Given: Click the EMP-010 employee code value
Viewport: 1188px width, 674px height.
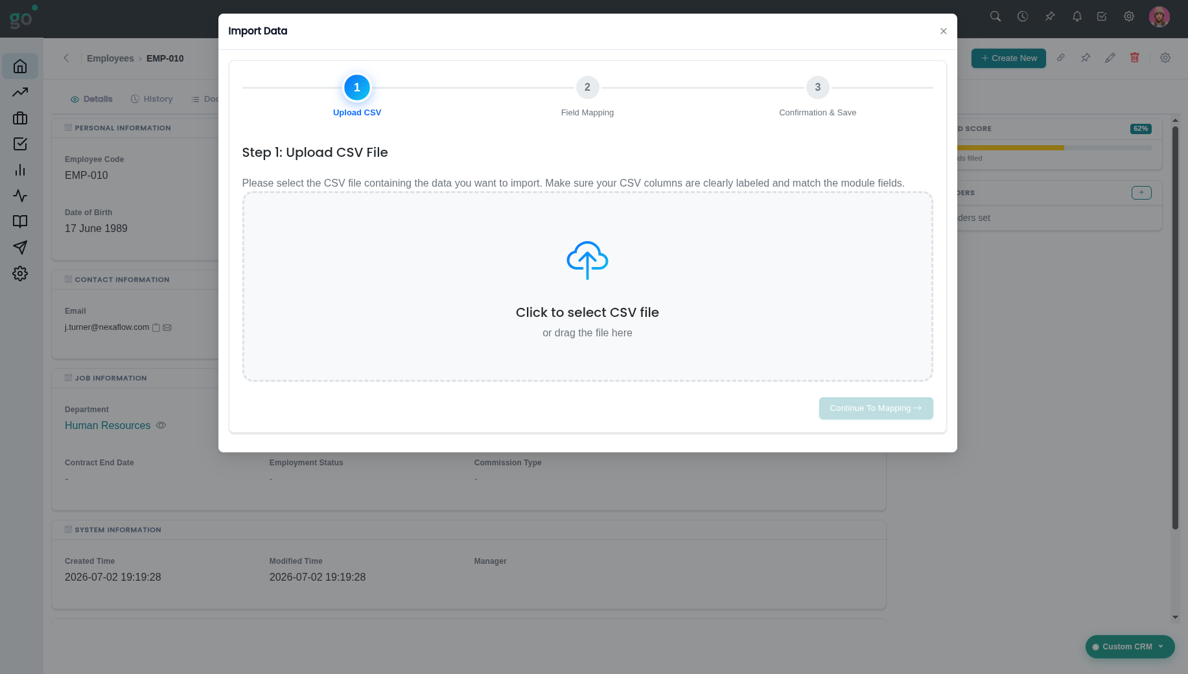Looking at the screenshot, I should (x=86, y=176).
